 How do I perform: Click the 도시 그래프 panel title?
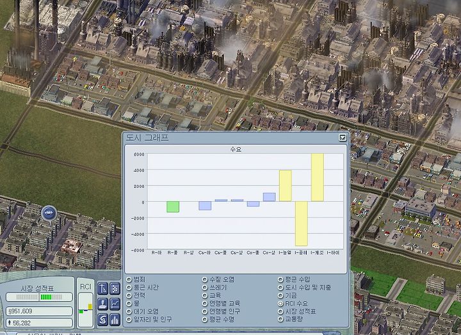[147, 137]
